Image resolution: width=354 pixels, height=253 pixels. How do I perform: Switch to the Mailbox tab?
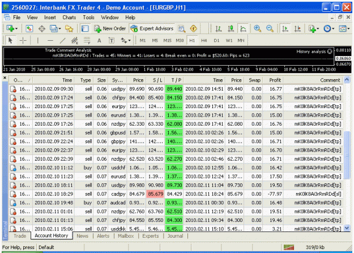pyautogui.click(x=126, y=236)
